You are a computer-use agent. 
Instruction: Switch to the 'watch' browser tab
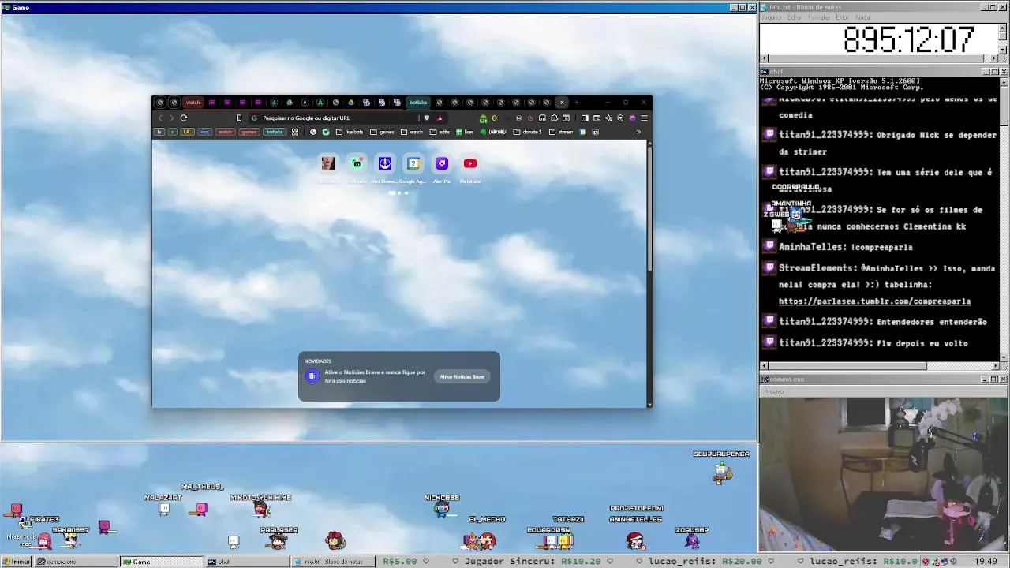(193, 102)
